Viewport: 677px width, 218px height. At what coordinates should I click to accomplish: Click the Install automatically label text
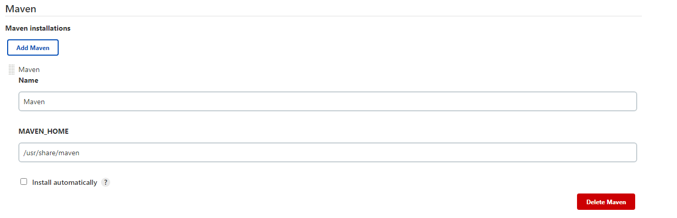click(x=64, y=182)
